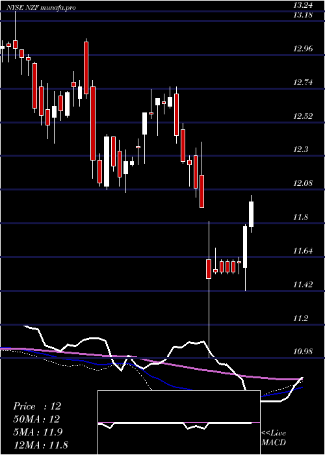Click the 12.74 price axis label

pos(303,83)
